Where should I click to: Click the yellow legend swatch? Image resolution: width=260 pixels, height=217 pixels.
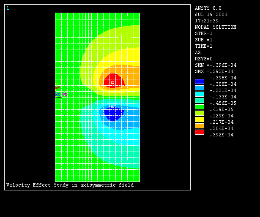click(x=200, y=119)
